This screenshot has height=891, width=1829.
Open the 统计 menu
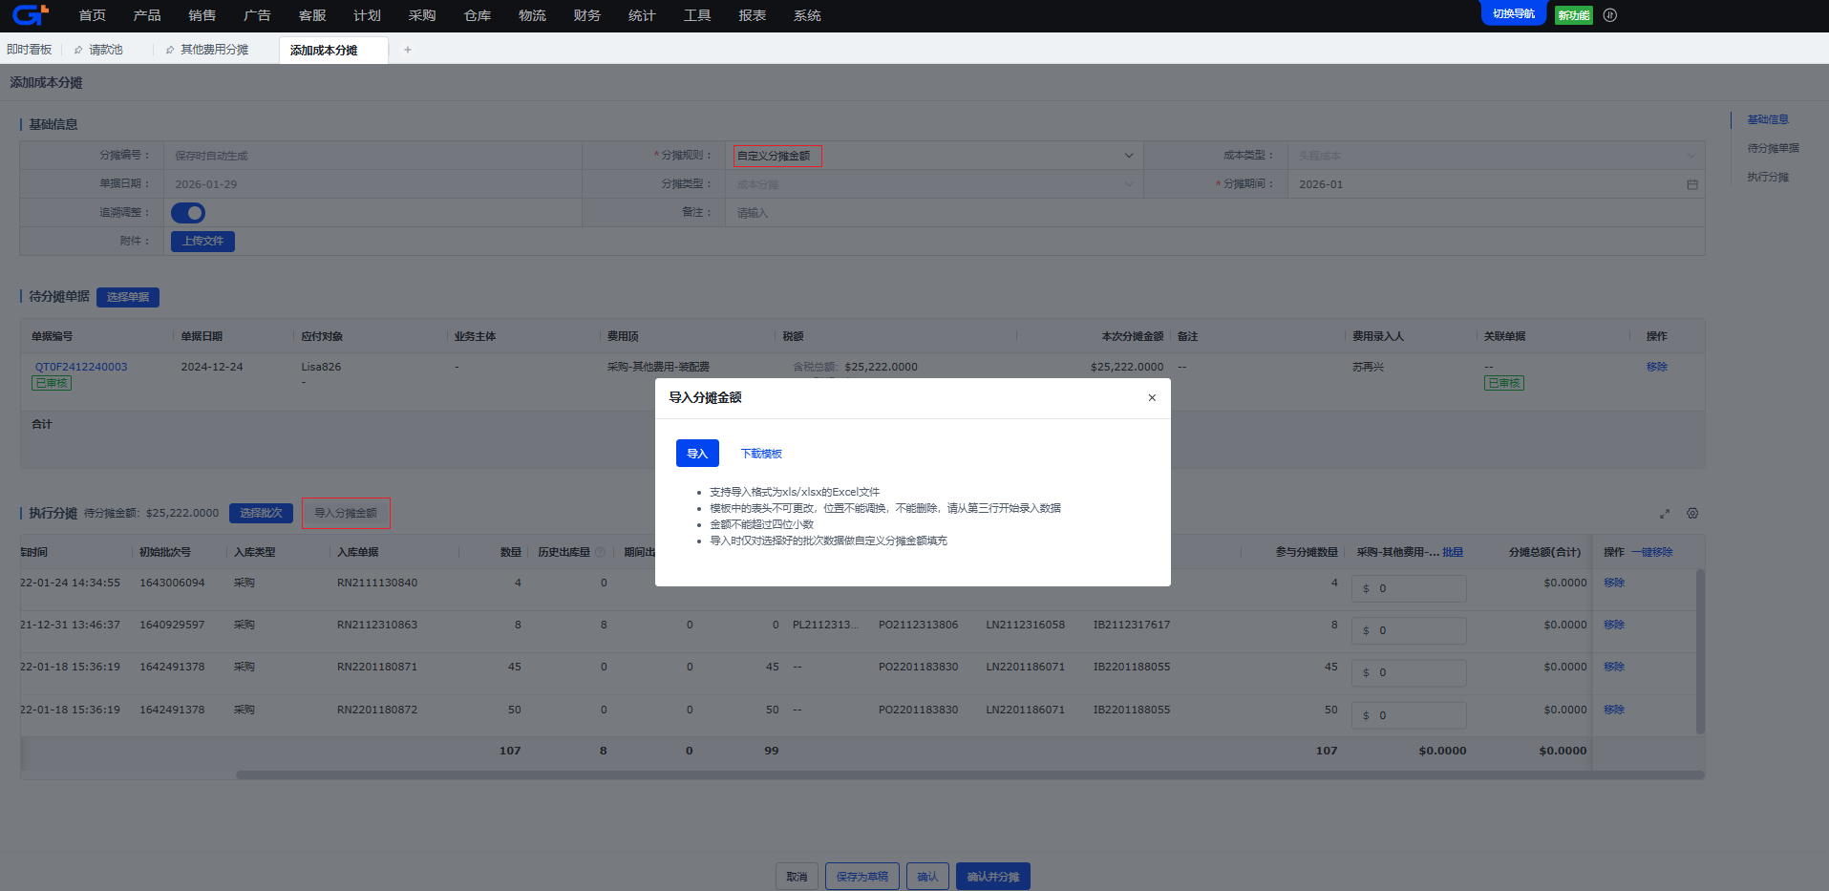coord(642,15)
